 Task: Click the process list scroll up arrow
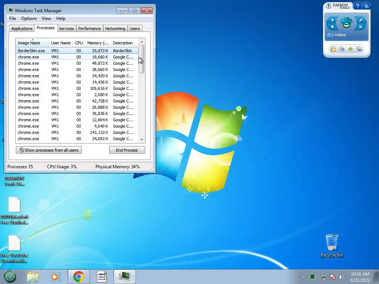(x=142, y=42)
